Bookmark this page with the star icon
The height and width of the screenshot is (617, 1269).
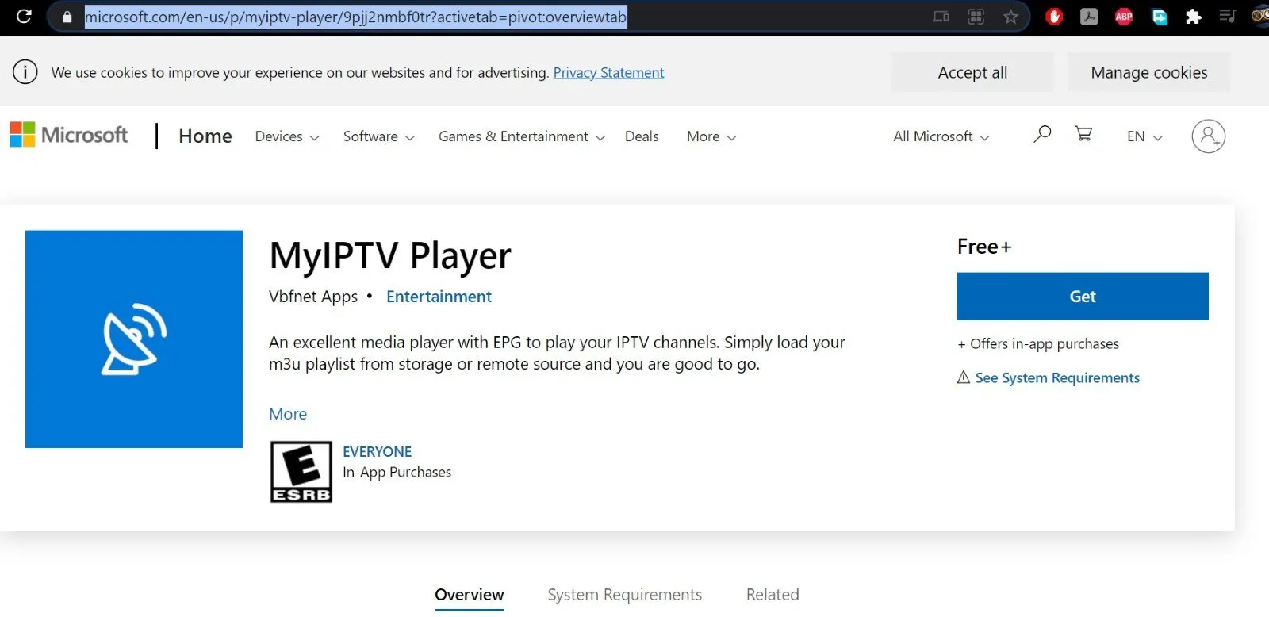[1010, 17]
